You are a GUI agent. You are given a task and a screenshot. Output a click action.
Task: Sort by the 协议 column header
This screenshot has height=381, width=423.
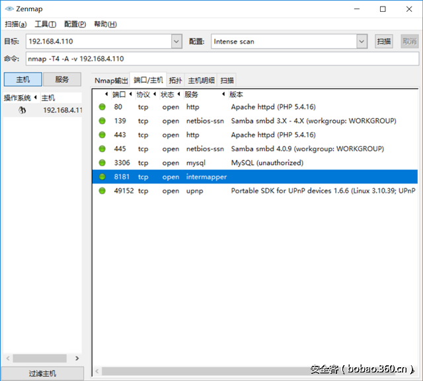pyautogui.click(x=143, y=94)
